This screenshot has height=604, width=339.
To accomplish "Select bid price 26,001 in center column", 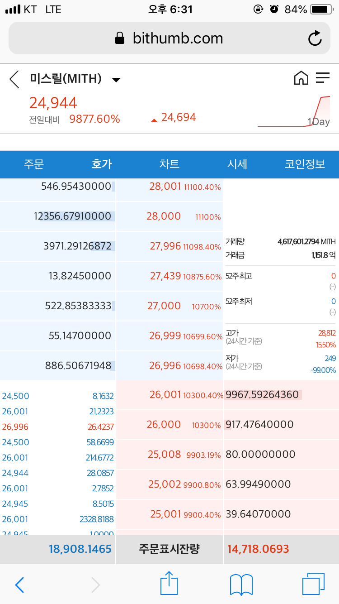I will [165, 395].
